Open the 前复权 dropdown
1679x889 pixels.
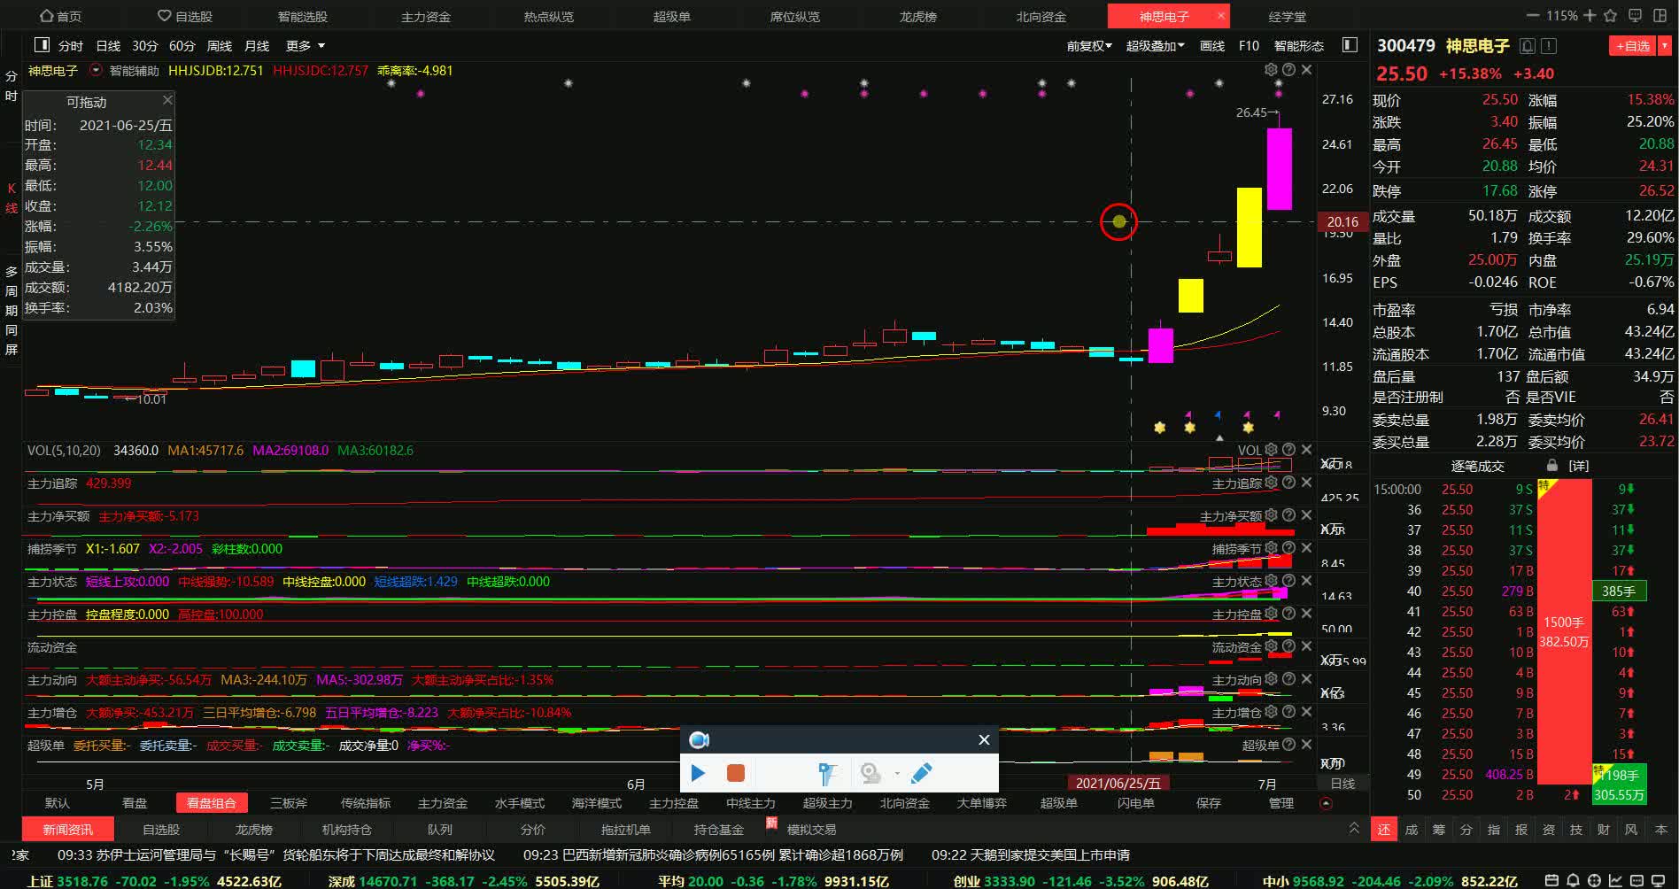(1089, 46)
